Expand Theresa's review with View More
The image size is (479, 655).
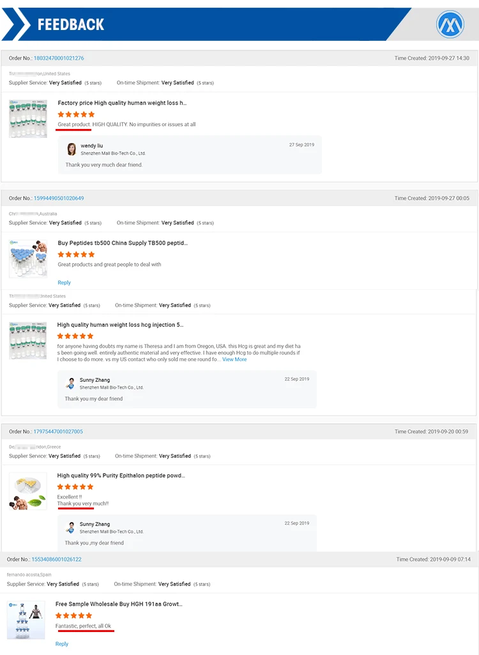tap(234, 359)
